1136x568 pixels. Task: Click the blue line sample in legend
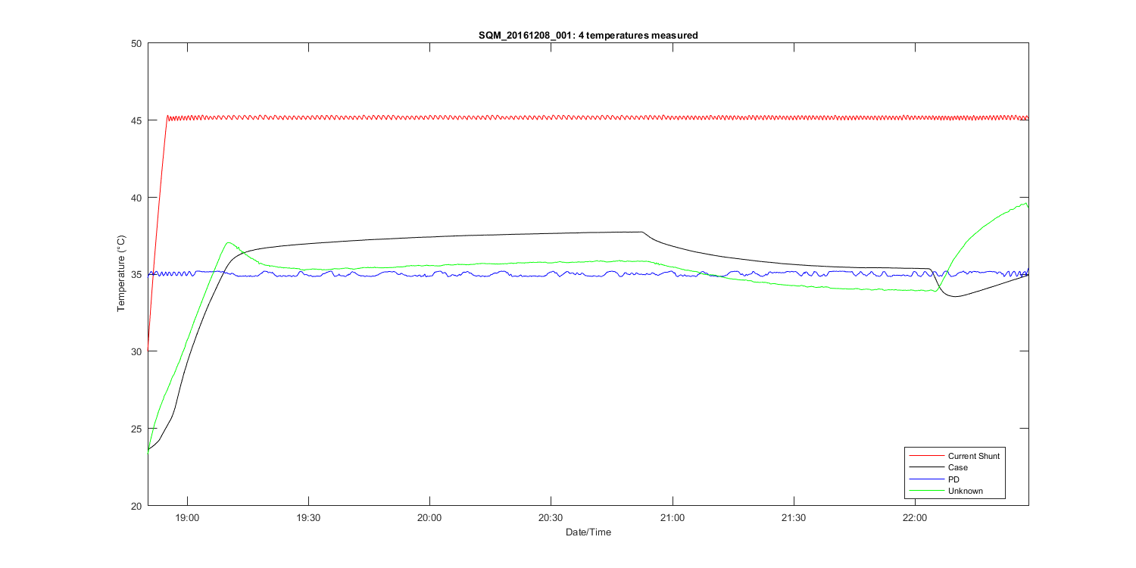point(925,479)
